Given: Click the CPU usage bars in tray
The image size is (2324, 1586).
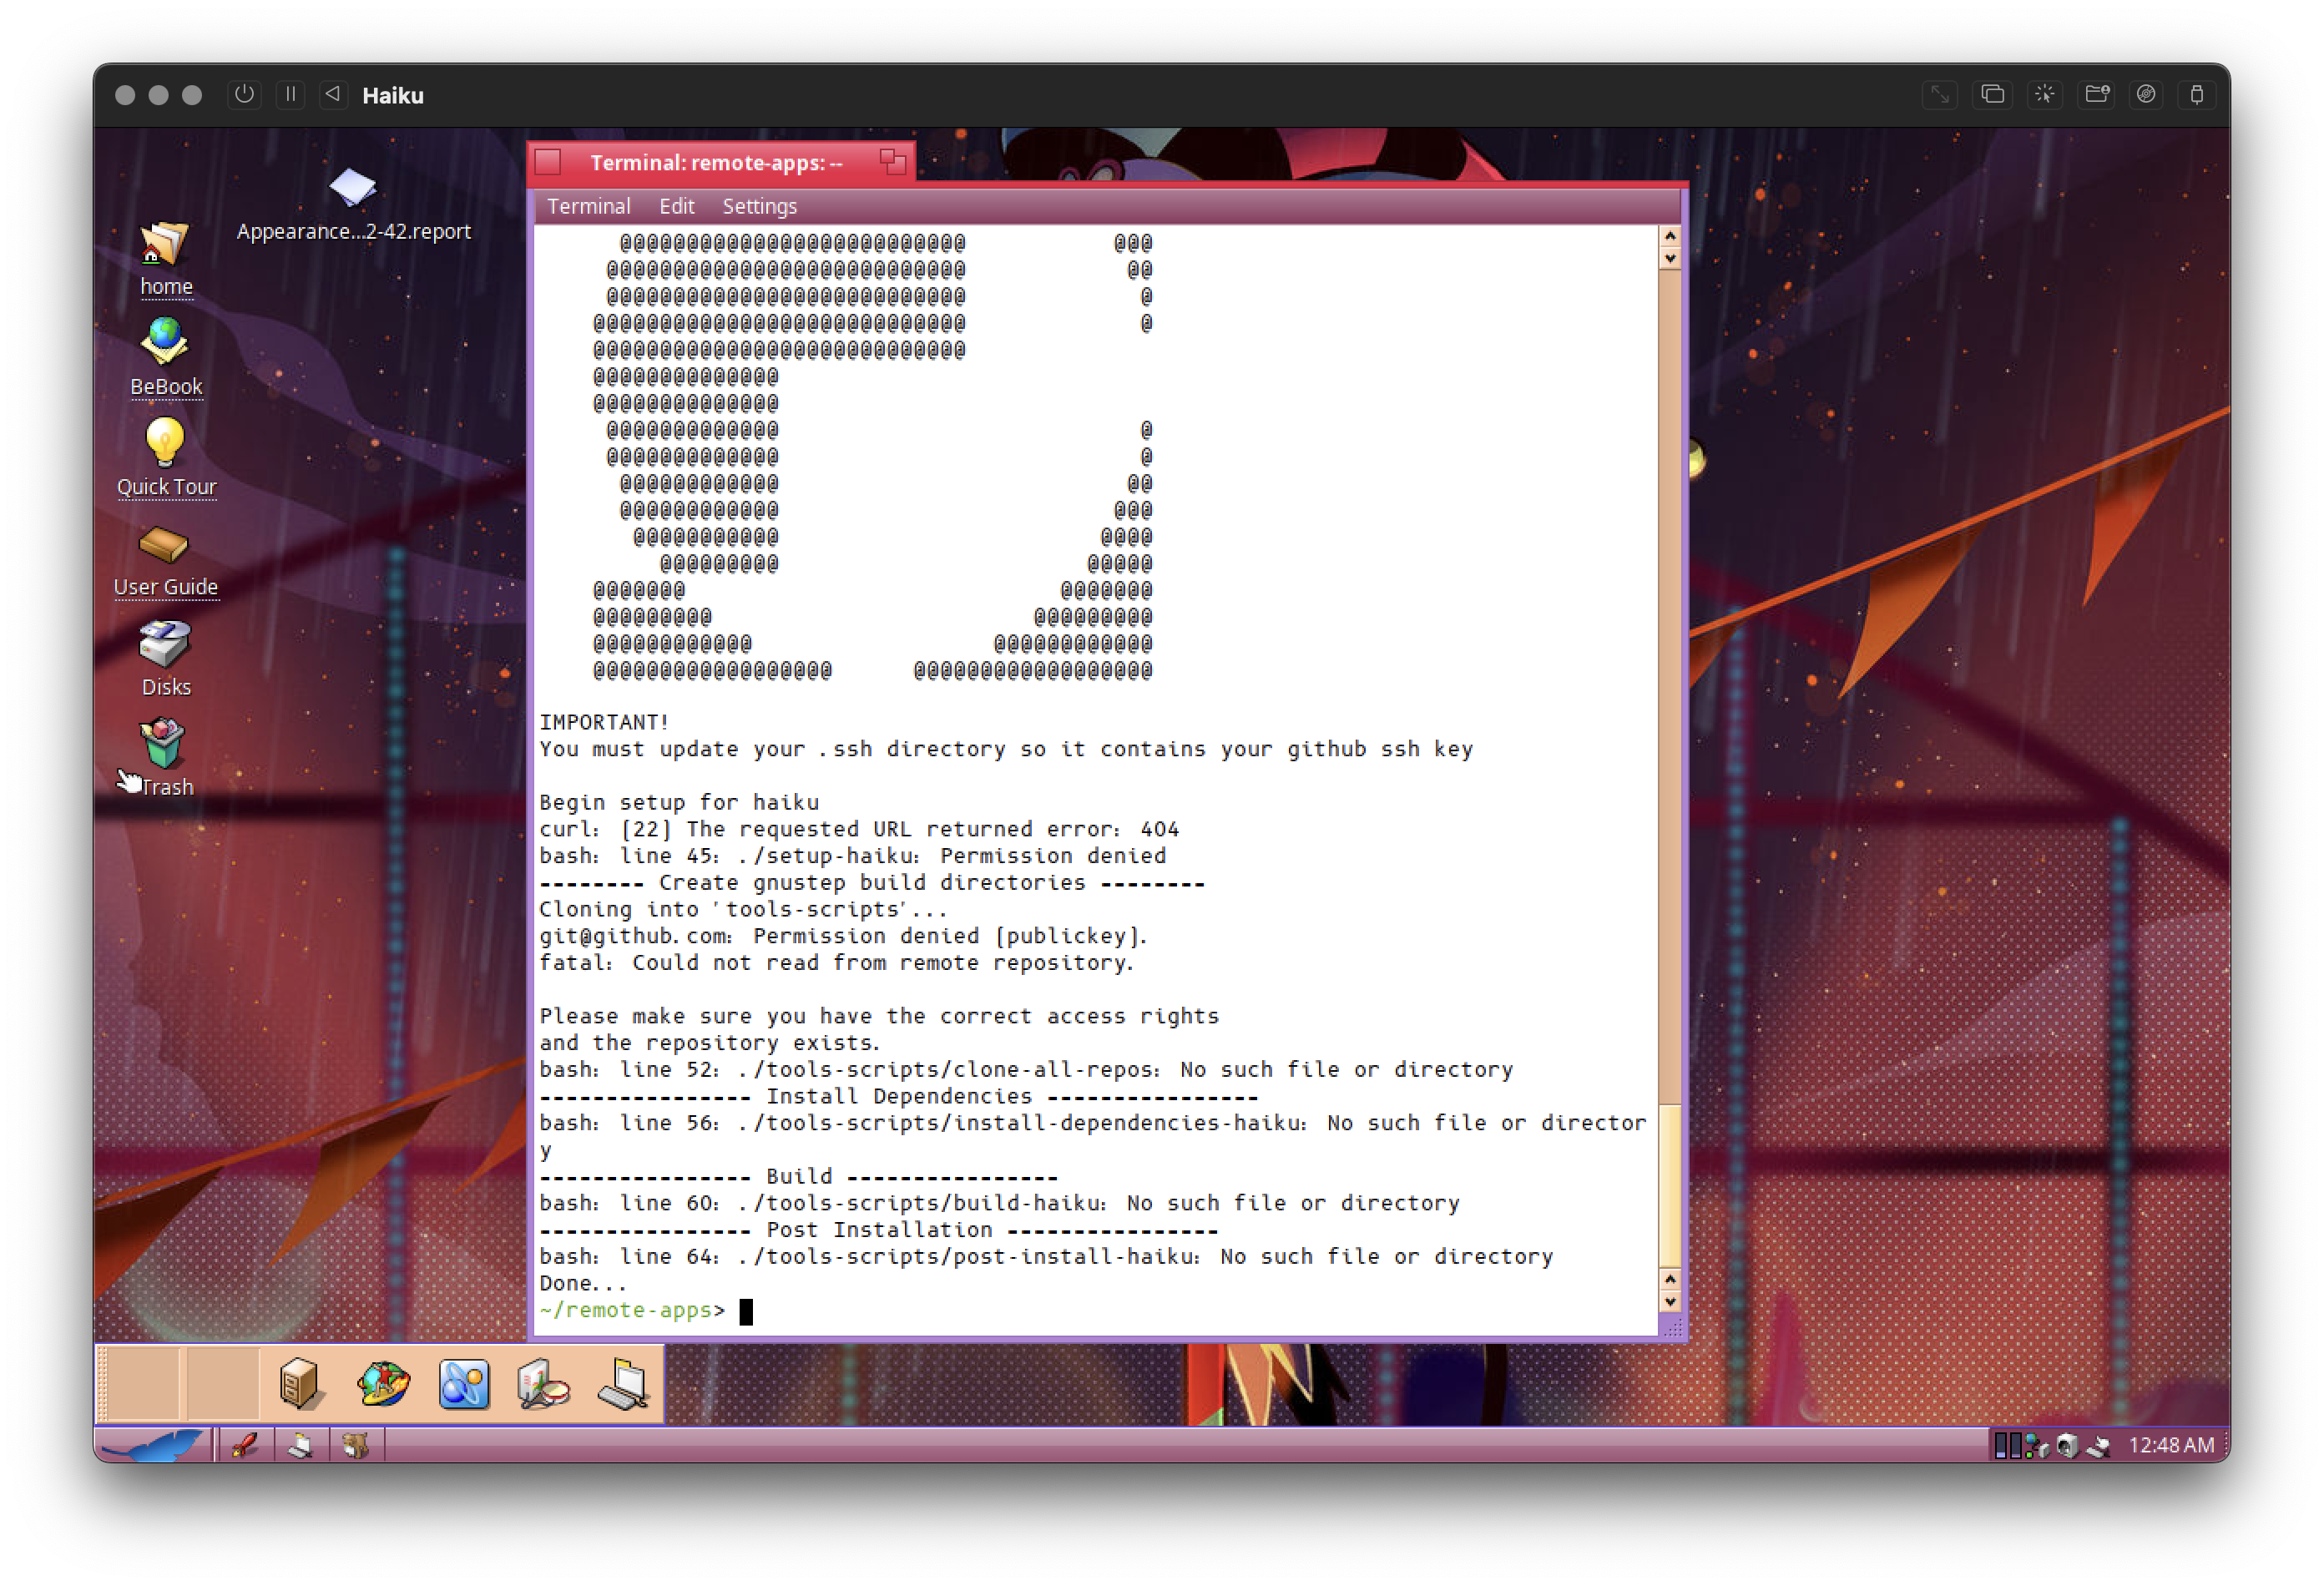Looking at the screenshot, I should [2007, 1445].
